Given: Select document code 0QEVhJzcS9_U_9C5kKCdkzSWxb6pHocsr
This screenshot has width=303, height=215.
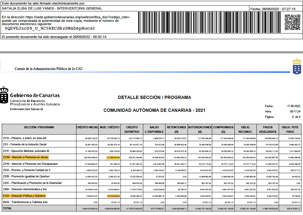Looking at the screenshot, I should (x=50, y=28).
